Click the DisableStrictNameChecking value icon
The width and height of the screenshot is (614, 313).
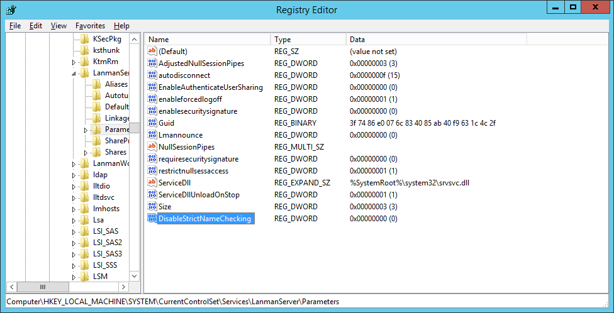coord(152,219)
